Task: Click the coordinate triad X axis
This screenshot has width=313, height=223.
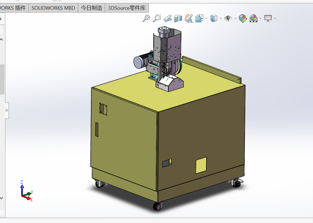Action: coord(28,198)
